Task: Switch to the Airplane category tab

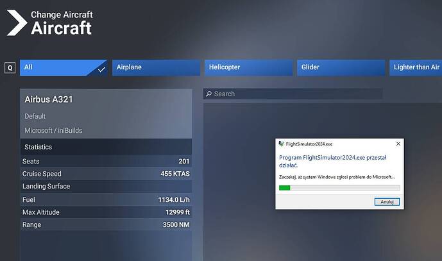Action: [156, 67]
